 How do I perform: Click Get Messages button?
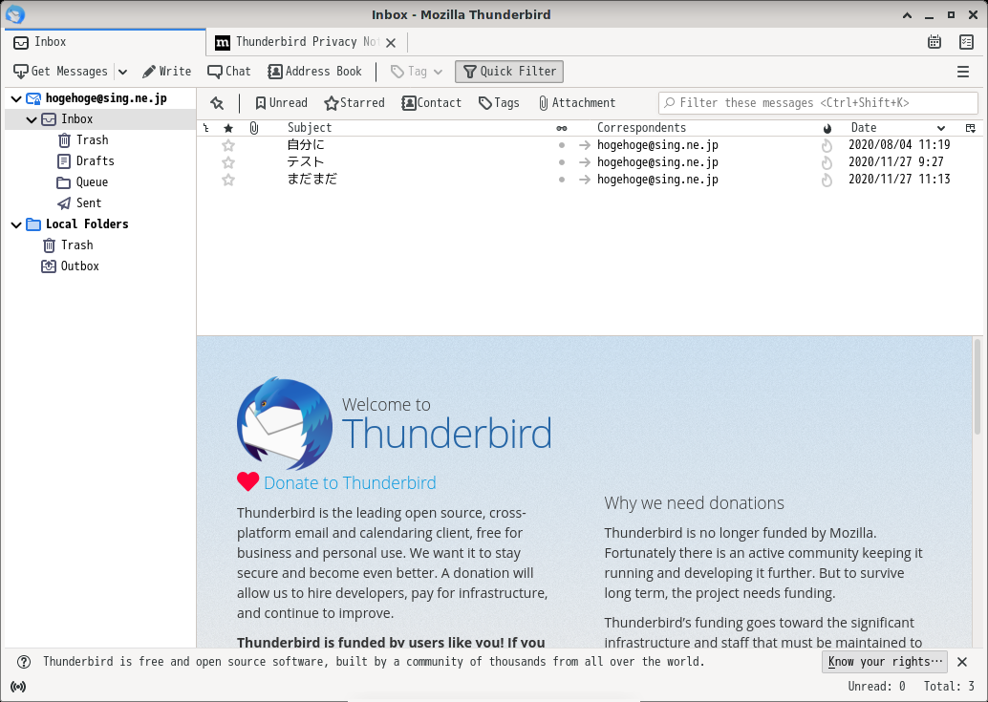(60, 71)
